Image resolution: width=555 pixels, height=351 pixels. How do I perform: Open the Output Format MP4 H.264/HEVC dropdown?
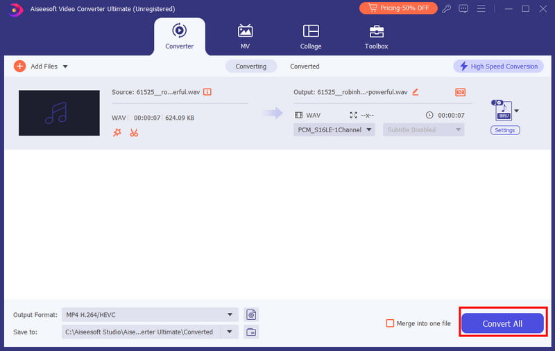150,314
